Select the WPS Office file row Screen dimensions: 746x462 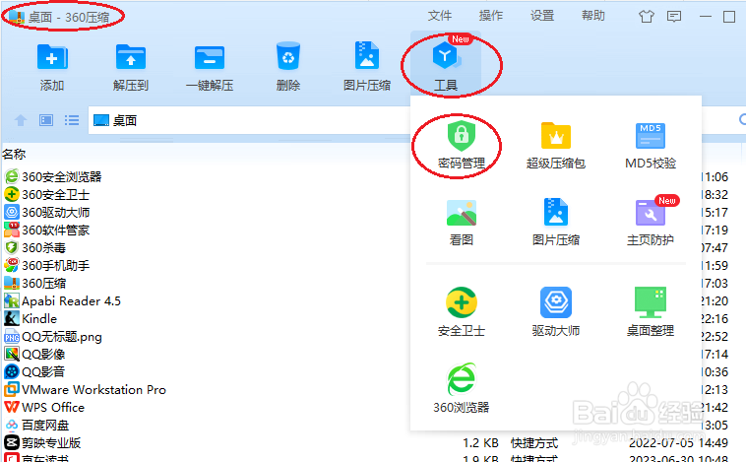[x=44, y=407]
